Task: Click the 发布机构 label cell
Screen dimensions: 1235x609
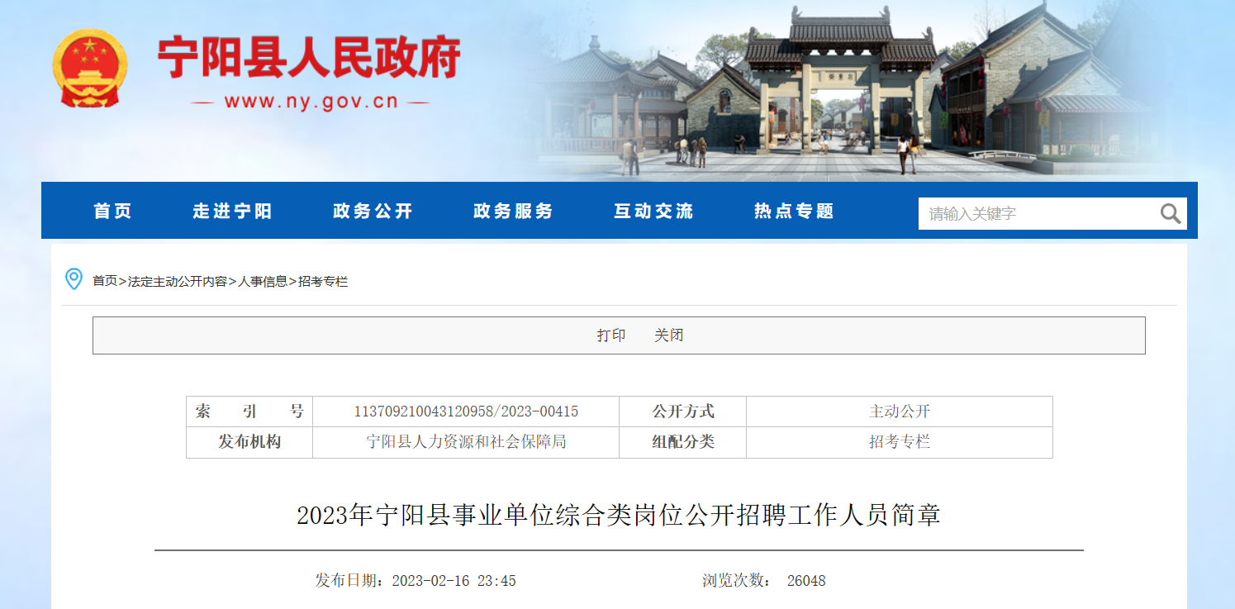Action: 249,442
